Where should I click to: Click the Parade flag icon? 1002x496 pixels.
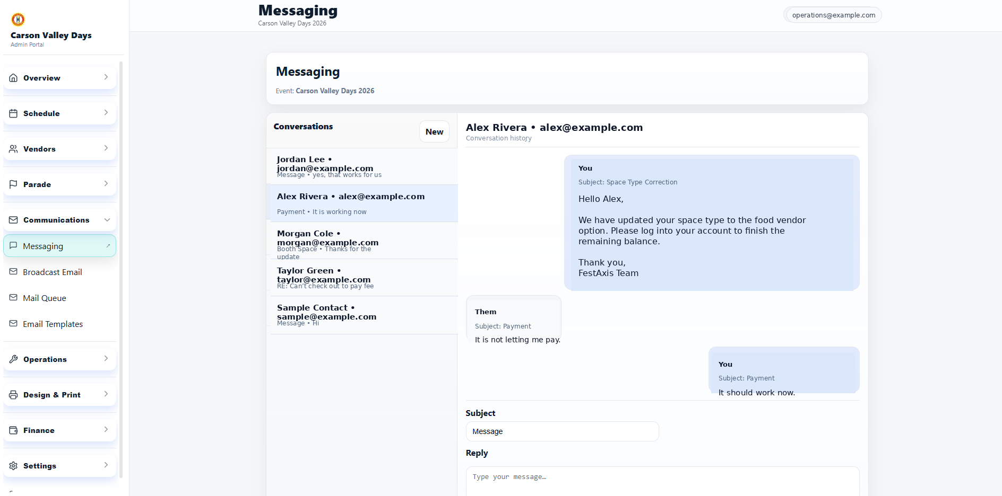[13, 184]
